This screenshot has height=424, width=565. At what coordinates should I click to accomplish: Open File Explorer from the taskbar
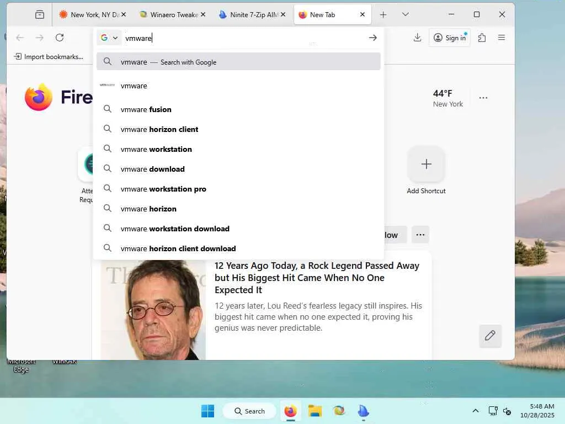click(x=315, y=411)
